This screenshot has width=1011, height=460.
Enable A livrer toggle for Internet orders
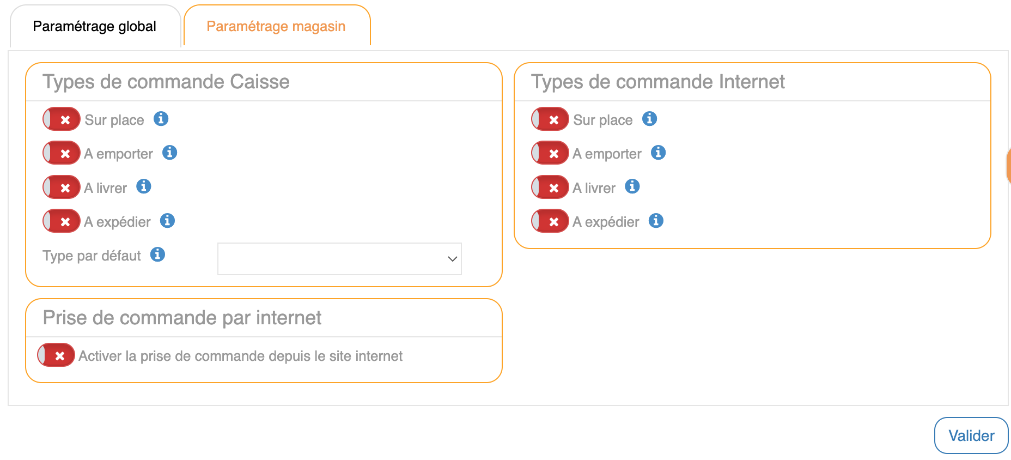pos(550,187)
